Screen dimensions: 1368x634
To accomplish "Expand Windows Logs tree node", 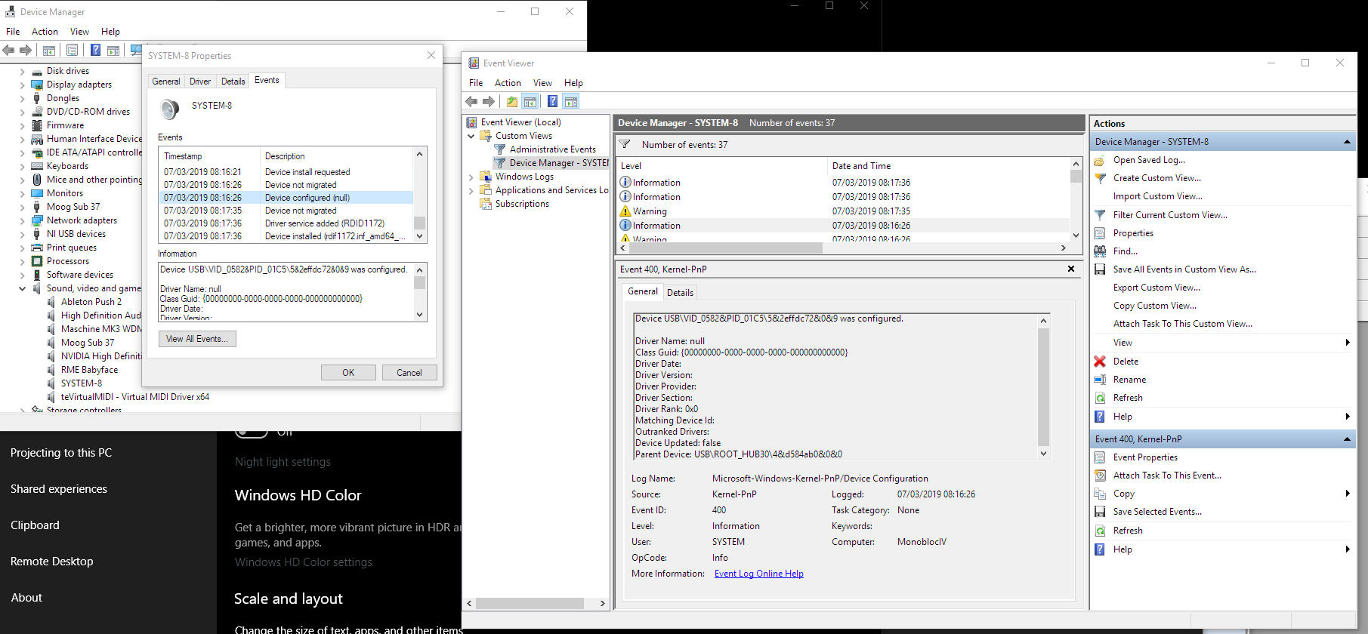I will [471, 177].
